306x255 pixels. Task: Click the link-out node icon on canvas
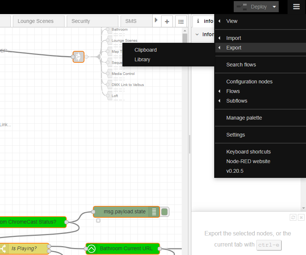coord(78,57)
